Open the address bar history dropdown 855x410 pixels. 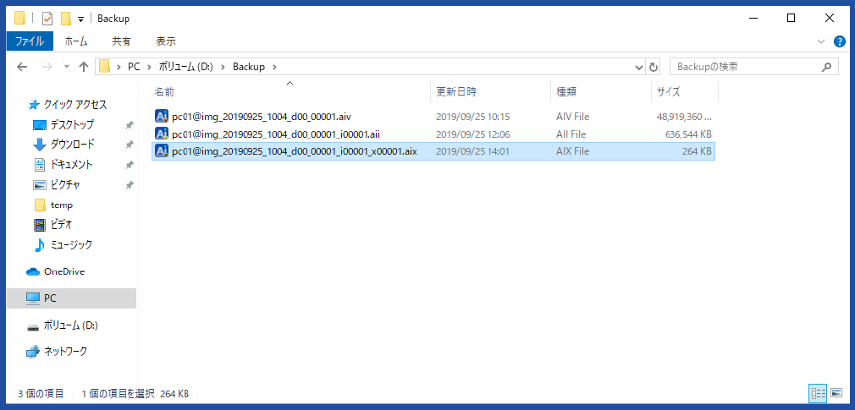click(637, 67)
